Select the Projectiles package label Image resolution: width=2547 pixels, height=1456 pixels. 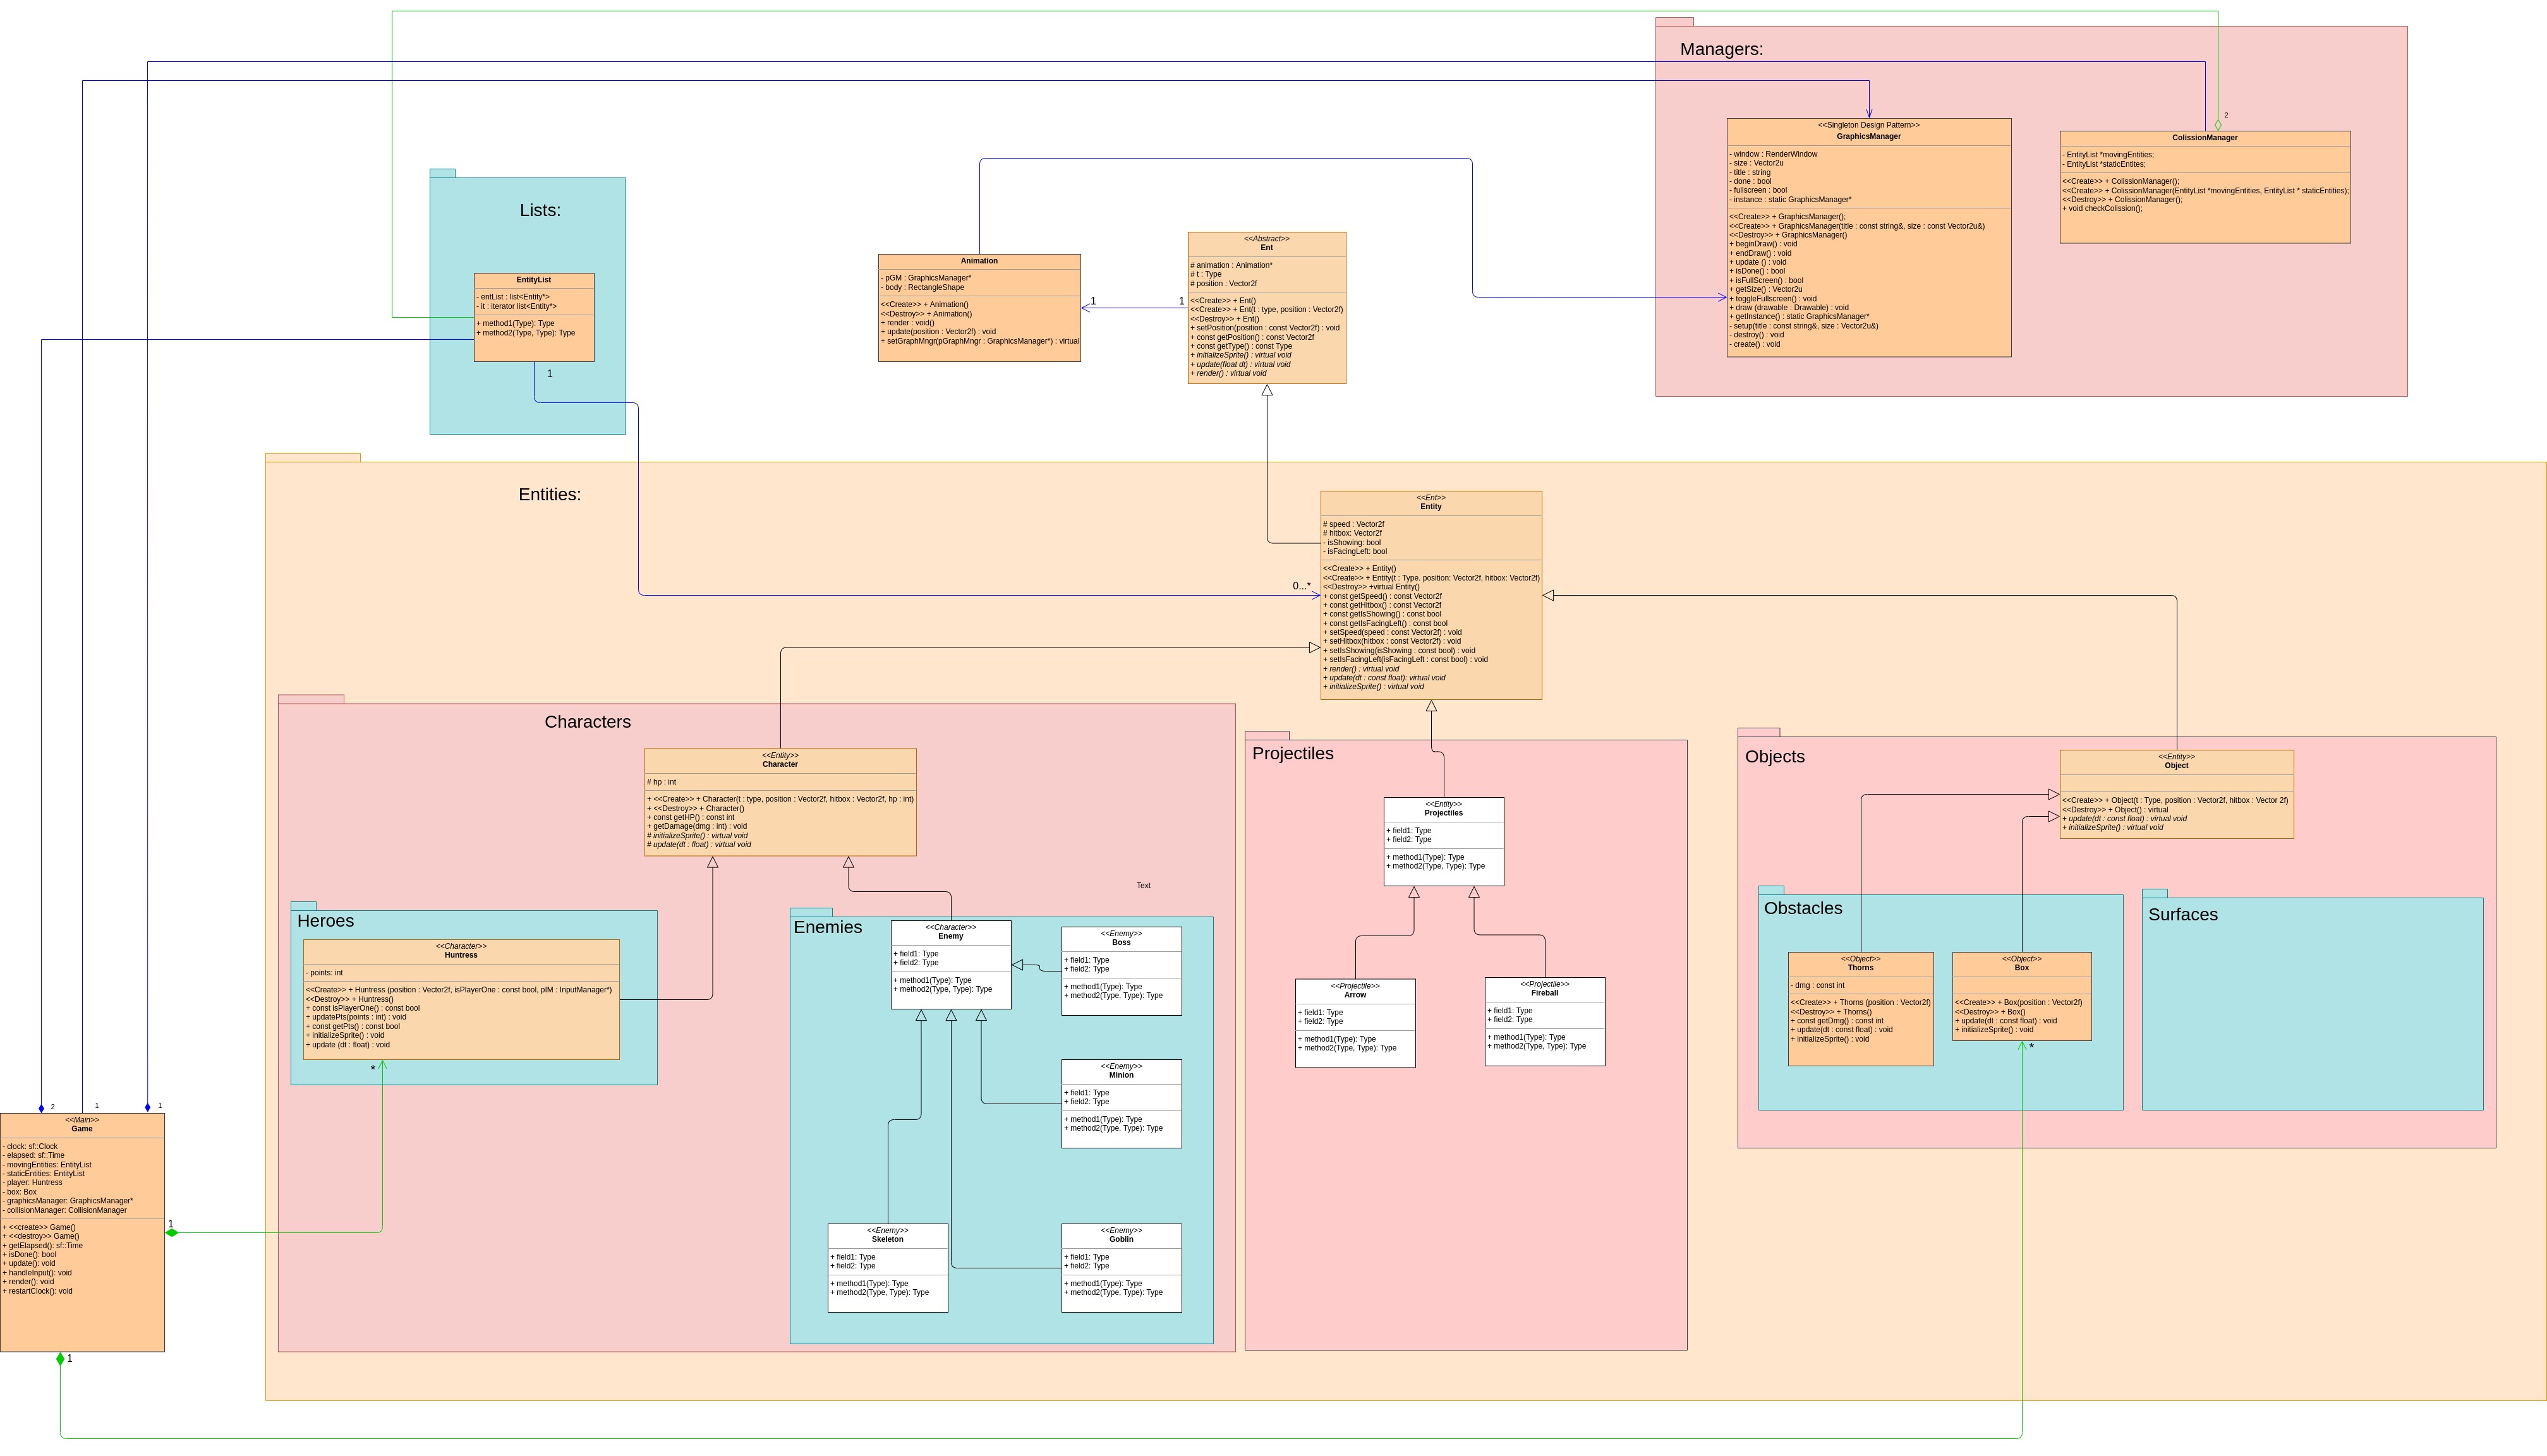[1292, 753]
